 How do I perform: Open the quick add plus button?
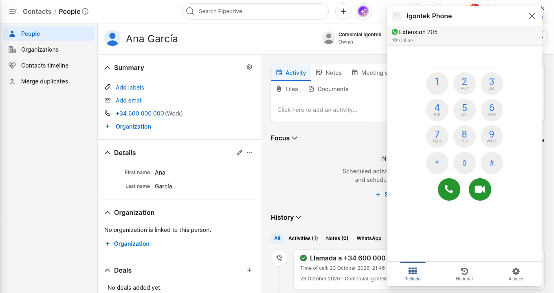(x=343, y=11)
